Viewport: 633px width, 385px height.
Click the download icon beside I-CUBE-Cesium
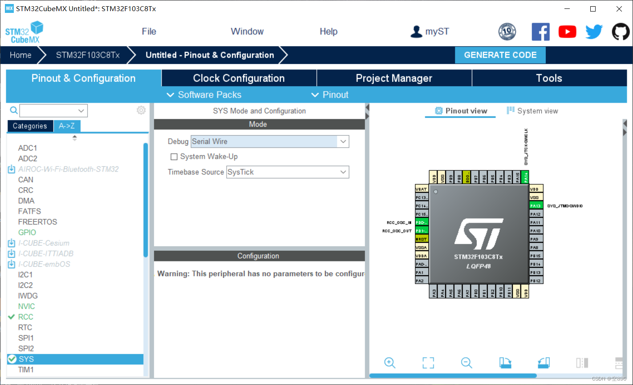(12, 243)
